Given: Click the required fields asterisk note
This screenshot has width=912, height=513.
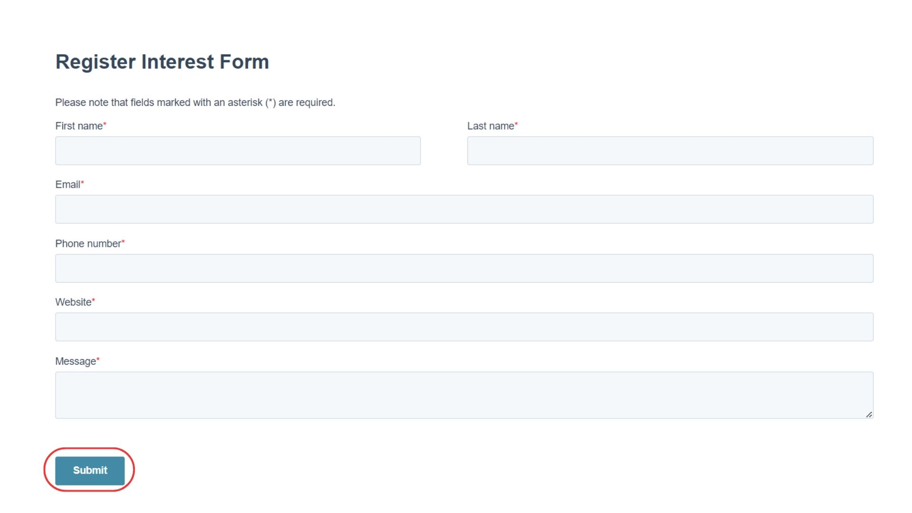Looking at the screenshot, I should (195, 103).
